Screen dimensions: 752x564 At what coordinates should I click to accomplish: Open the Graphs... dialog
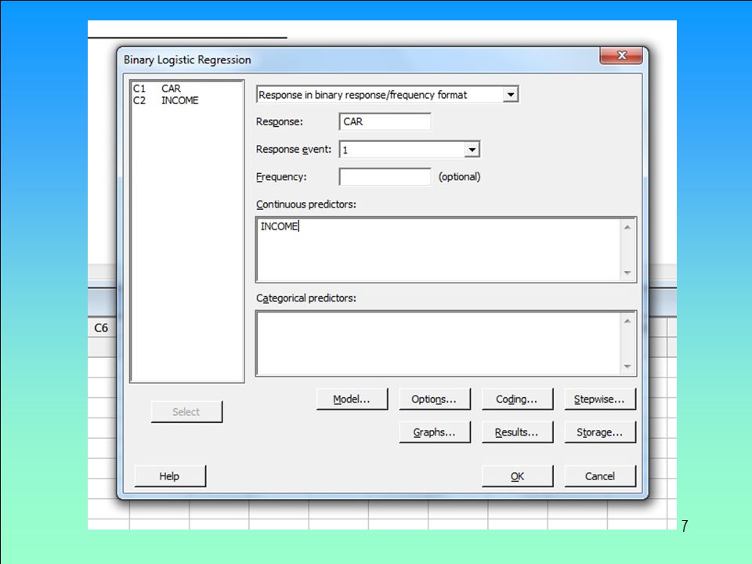point(434,432)
